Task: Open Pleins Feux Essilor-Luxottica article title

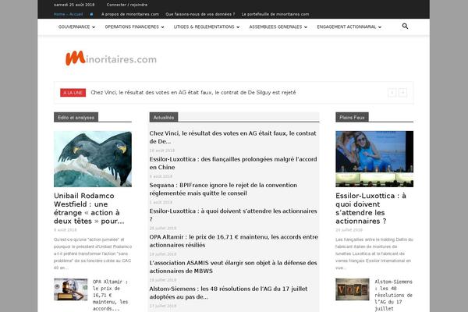Action: point(370,208)
